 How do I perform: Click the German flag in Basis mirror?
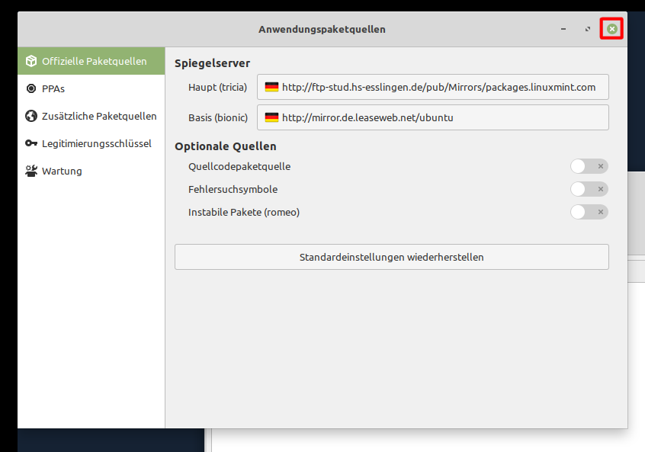(271, 117)
